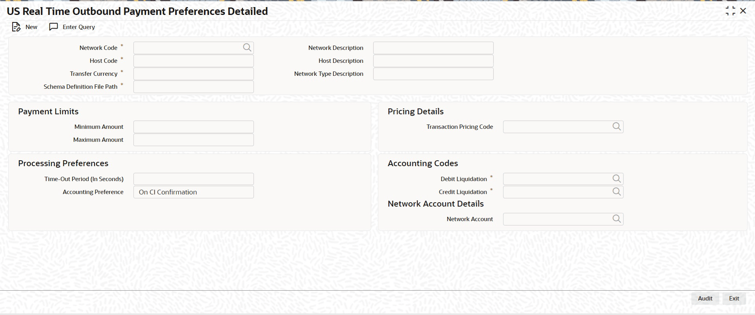Focus the Schema Definition File Path field

[194, 87]
